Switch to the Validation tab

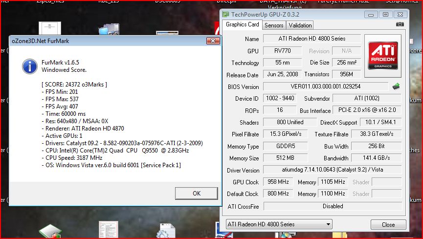coord(300,25)
